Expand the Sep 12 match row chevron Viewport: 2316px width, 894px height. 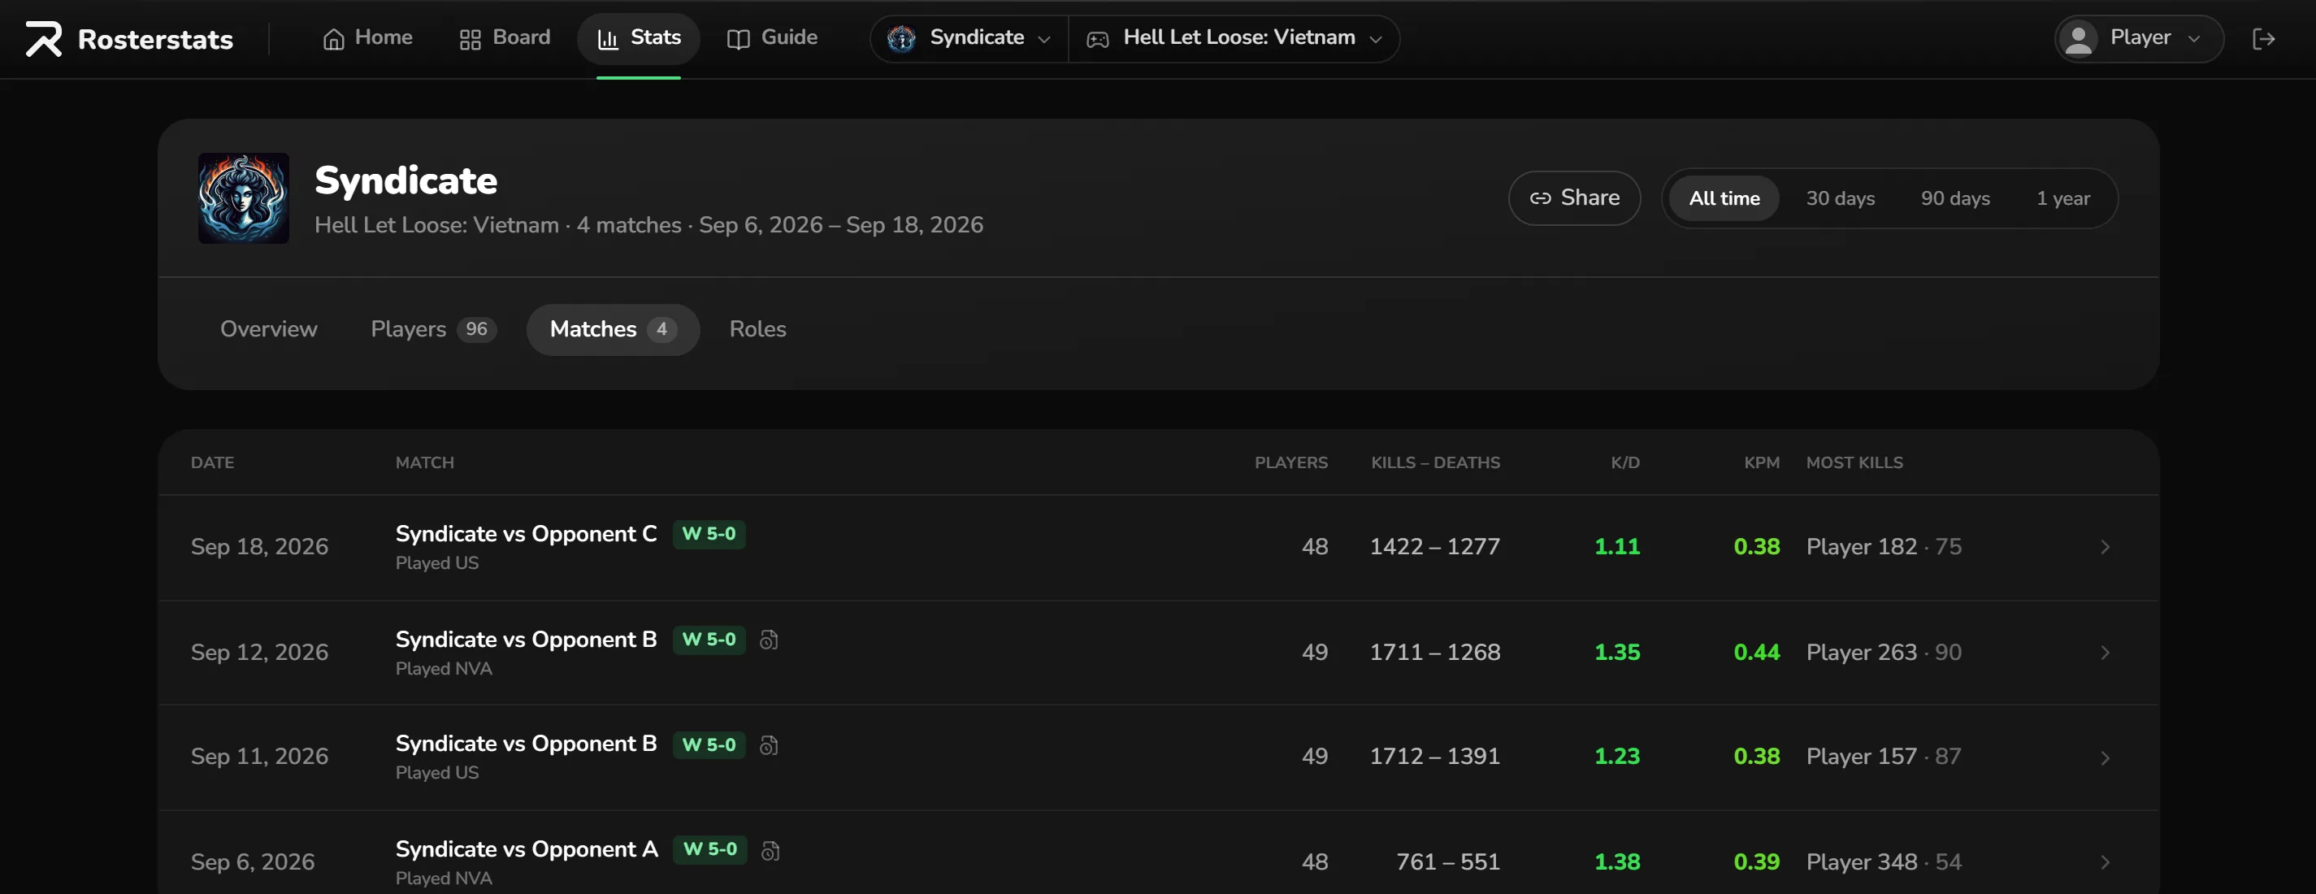pos(2105,652)
